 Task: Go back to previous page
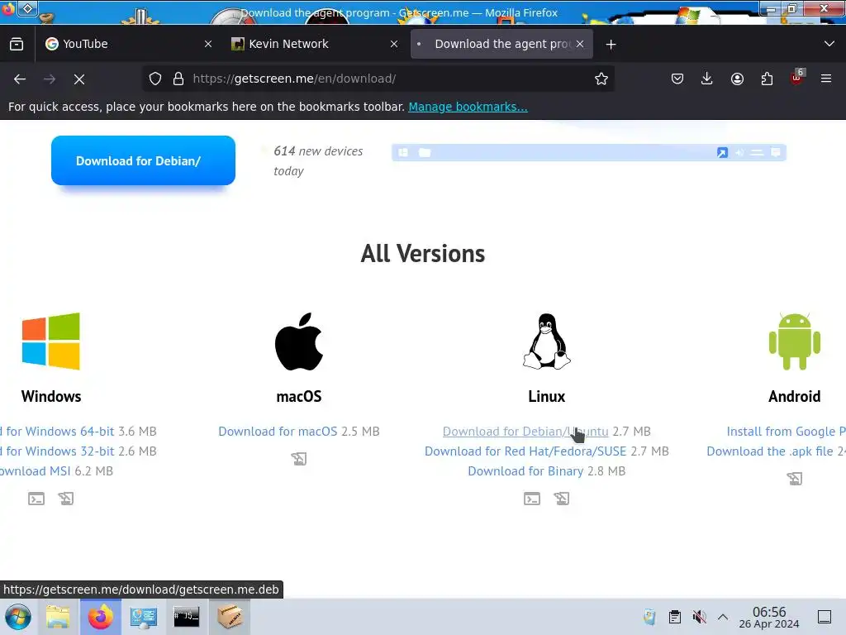pos(20,79)
